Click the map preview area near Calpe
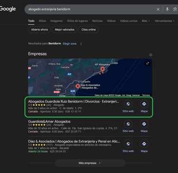 [x=114, y=63]
